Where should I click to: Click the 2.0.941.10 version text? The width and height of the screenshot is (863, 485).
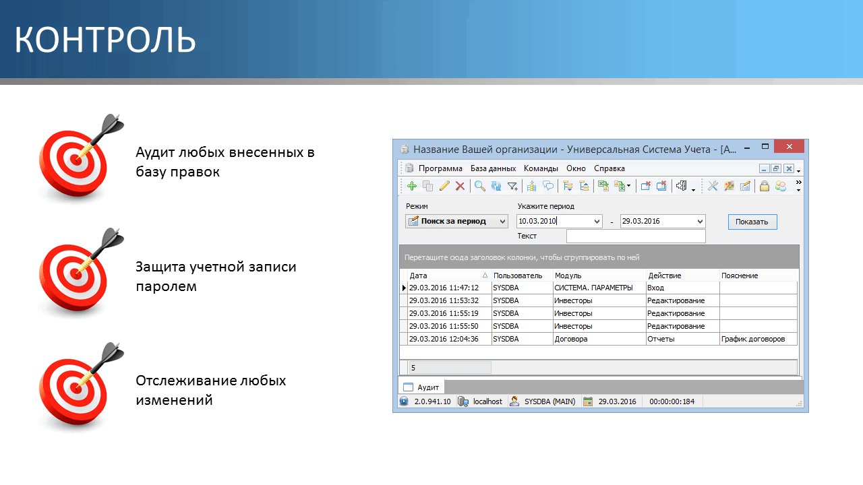(x=432, y=401)
